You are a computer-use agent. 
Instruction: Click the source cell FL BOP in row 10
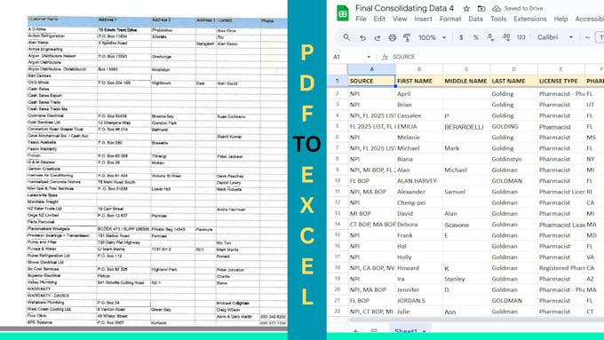[x=371, y=180]
